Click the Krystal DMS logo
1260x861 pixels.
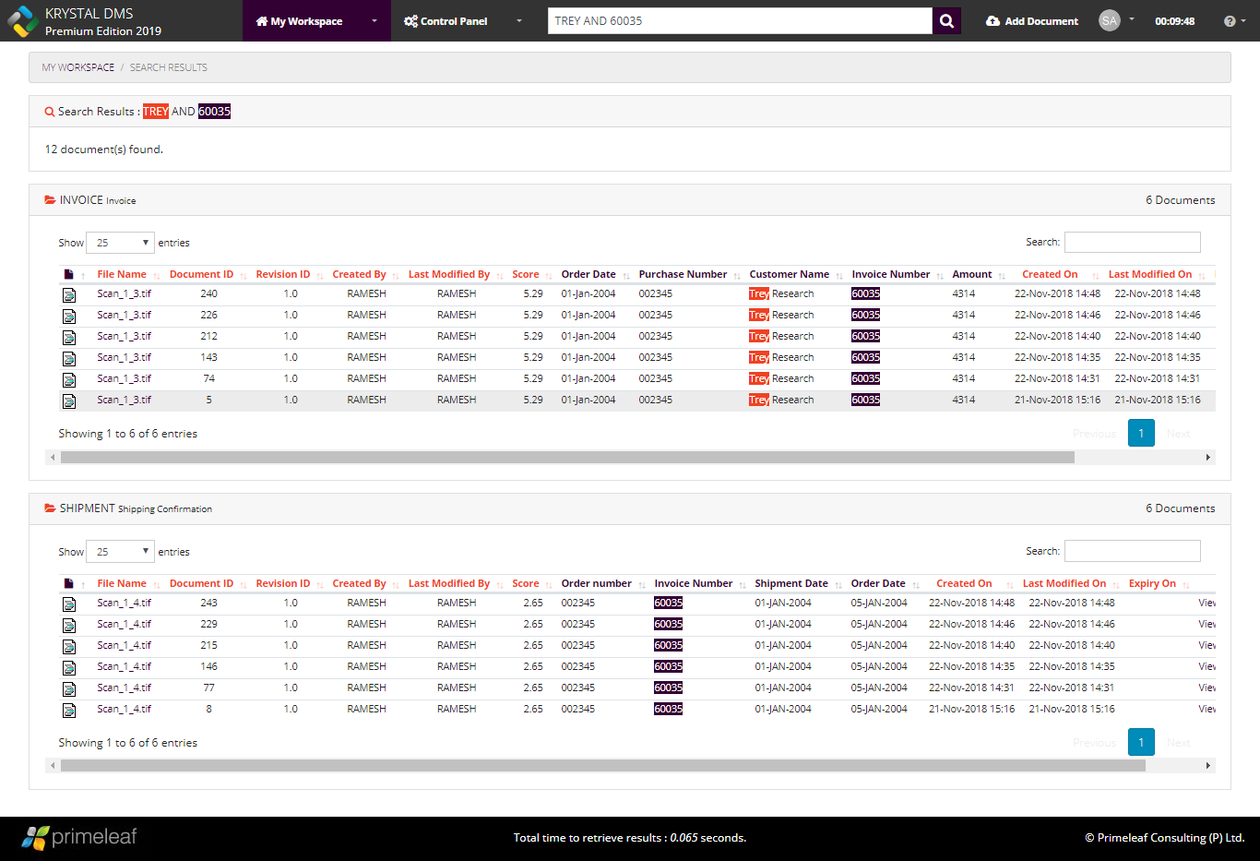[22, 21]
